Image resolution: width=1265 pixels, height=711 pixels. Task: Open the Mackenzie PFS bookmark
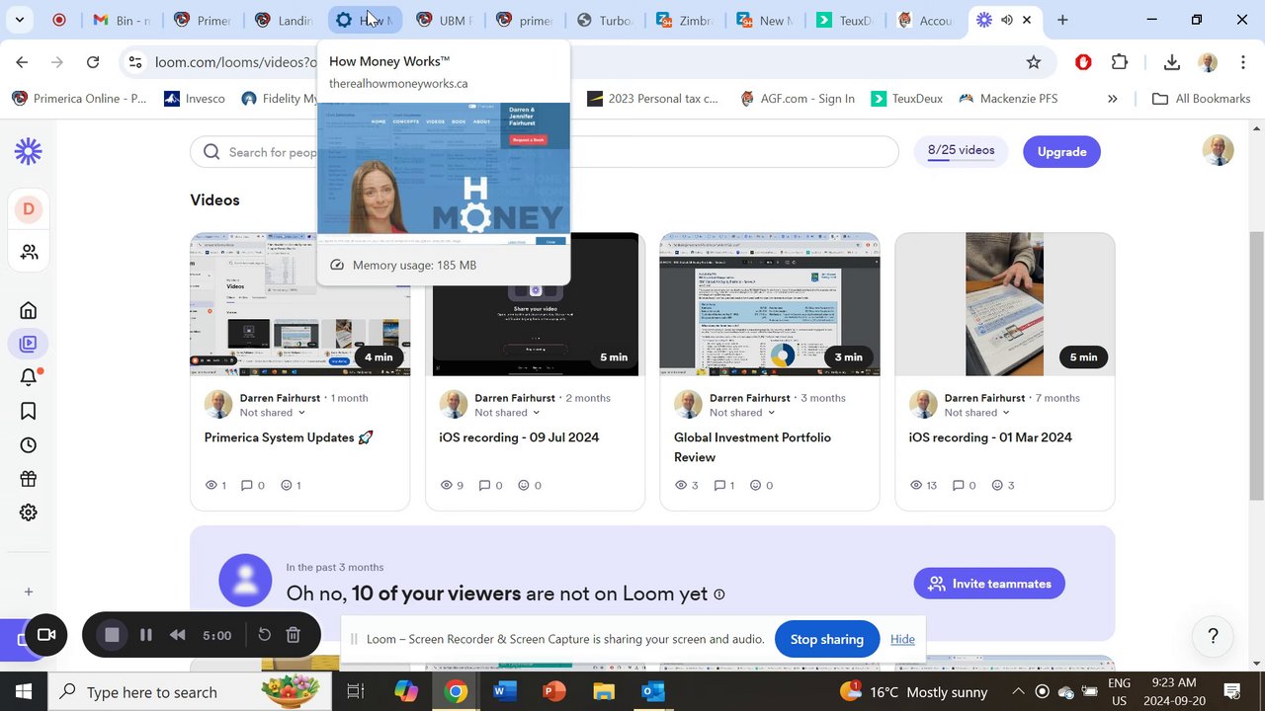click(1006, 99)
